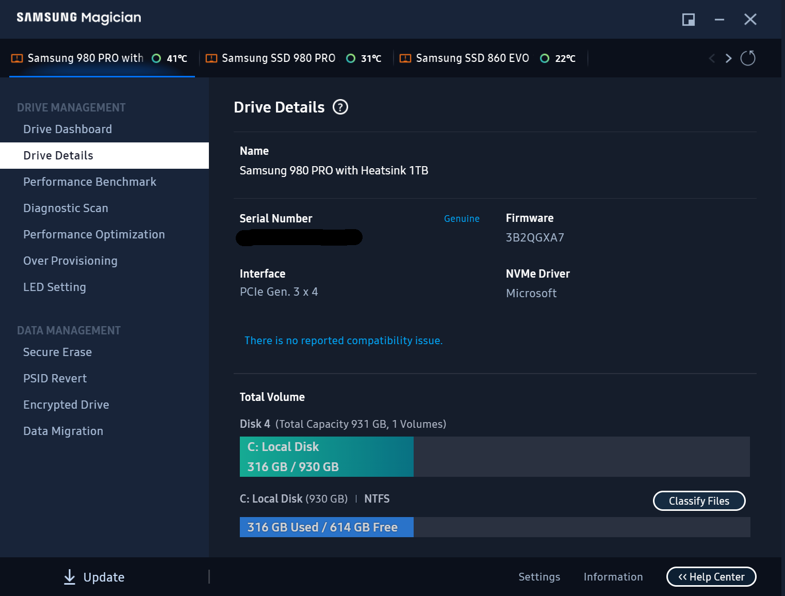Click the interface value PCIe Gen. 3 x 4
Viewport: 785px width, 596px height.
tap(279, 292)
